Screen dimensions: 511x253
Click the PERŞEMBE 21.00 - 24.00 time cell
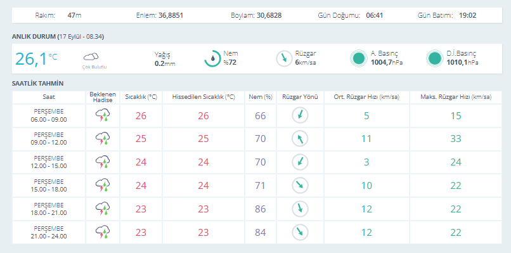(49, 233)
